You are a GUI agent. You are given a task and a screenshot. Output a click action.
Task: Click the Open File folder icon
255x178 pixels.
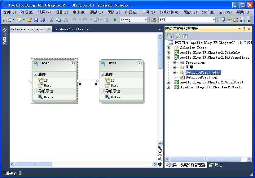[x=29, y=20]
